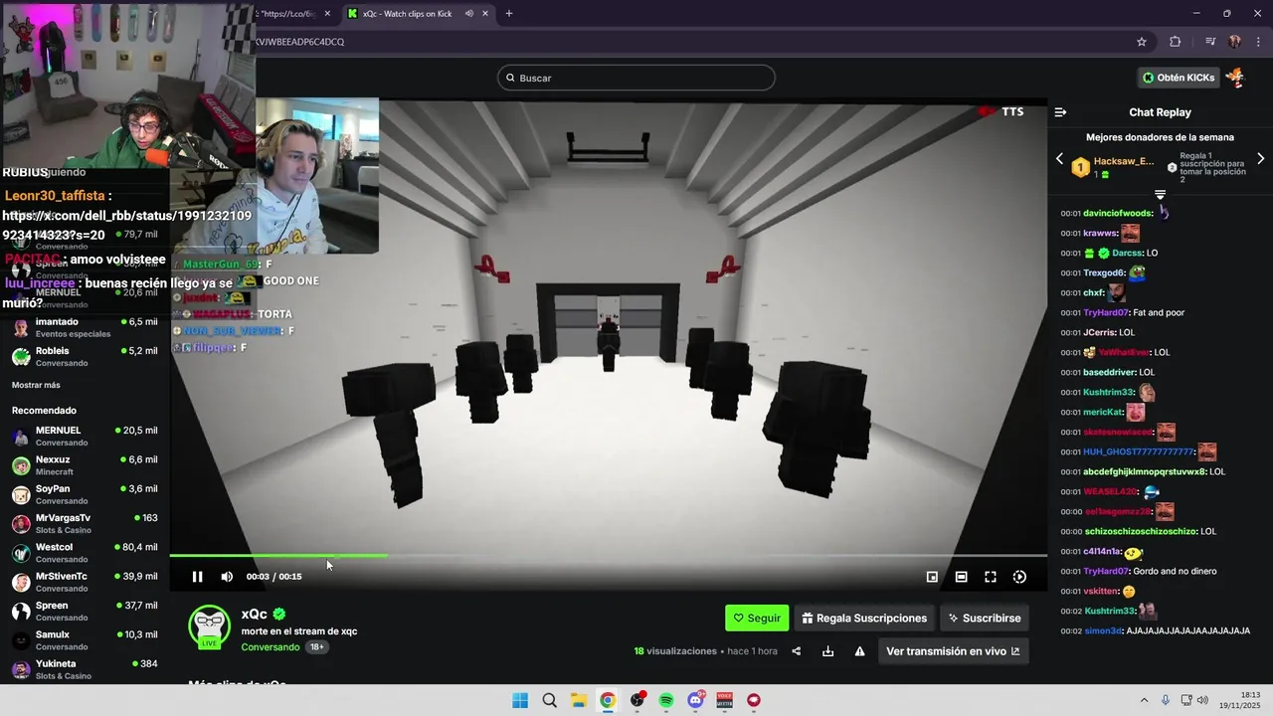The height and width of the screenshot is (716, 1273).
Task: Show previous top donors with left chevron
Action: tap(1059, 159)
